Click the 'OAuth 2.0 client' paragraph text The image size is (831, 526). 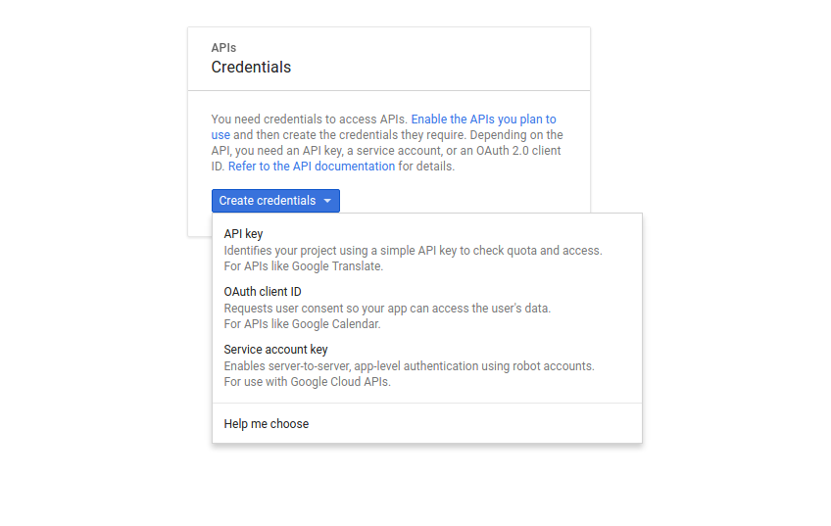click(x=518, y=151)
